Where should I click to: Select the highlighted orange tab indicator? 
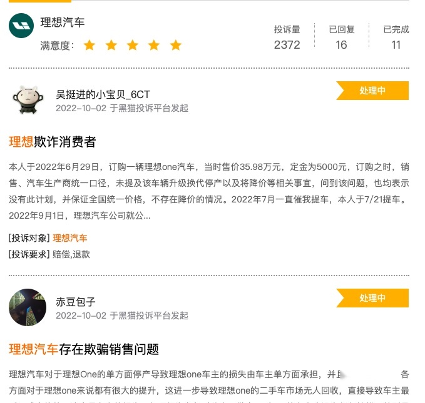click(40, 1)
